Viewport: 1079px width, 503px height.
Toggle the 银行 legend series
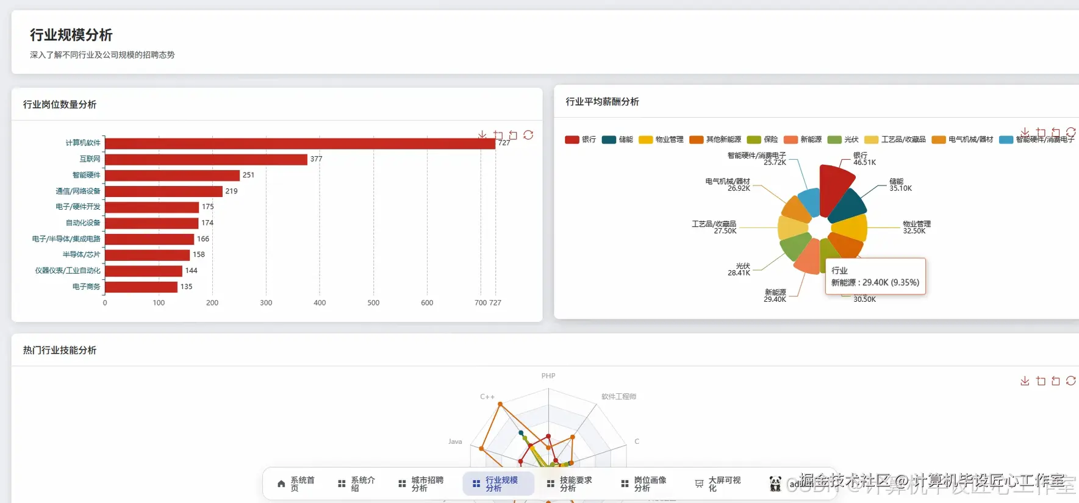pyautogui.click(x=580, y=140)
